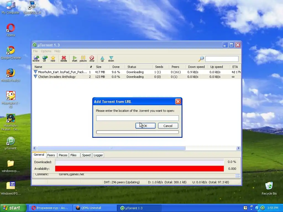
Task: Select the Google Chrome desktop shortcut
Action: click(11, 53)
